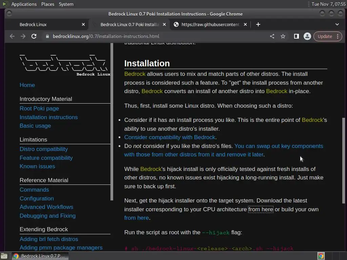
Task: Click the Update button in Chrome
Action: 325,36
